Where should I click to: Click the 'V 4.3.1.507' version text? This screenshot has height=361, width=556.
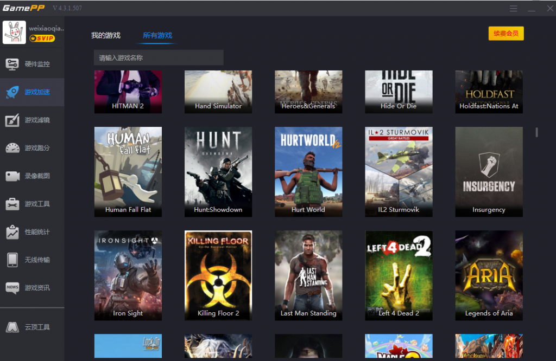click(67, 8)
